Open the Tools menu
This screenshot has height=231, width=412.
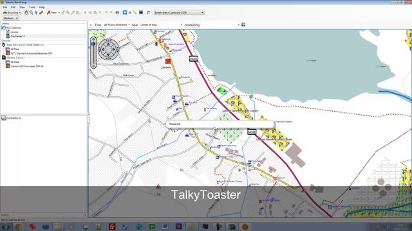[x=32, y=7]
